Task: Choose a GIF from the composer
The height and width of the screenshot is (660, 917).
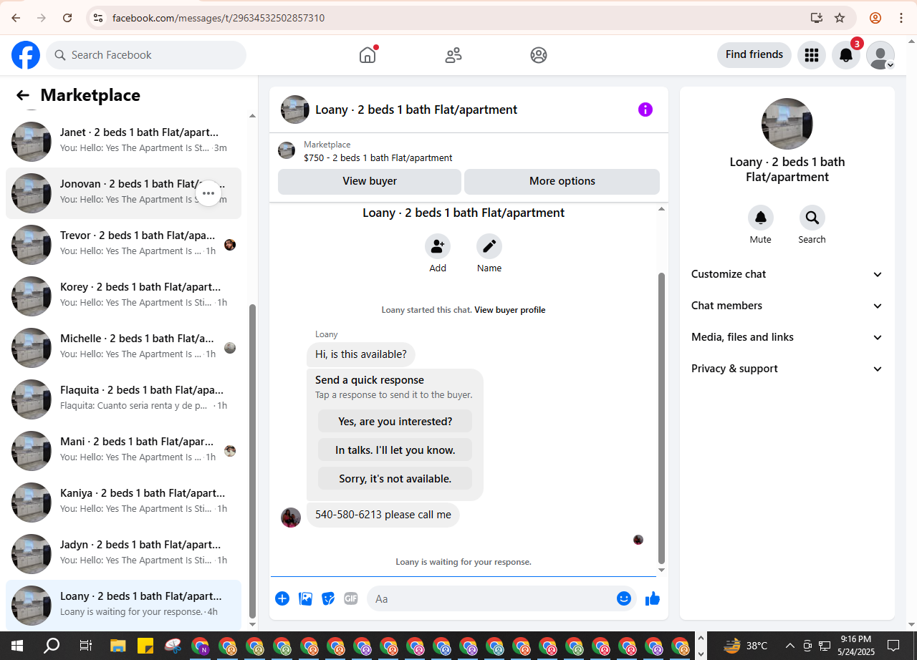Action: [x=351, y=598]
